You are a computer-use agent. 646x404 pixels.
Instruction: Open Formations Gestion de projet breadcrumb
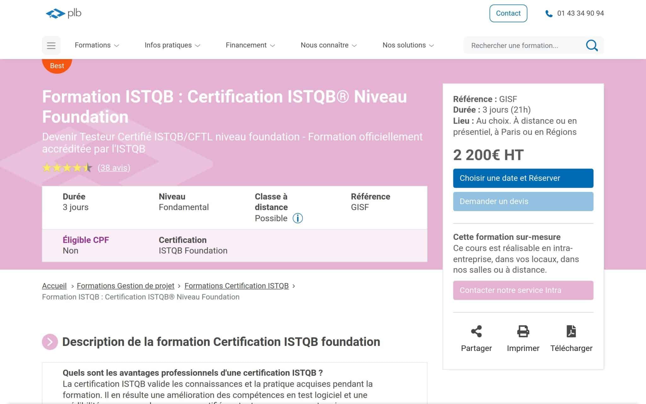(126, 286)
